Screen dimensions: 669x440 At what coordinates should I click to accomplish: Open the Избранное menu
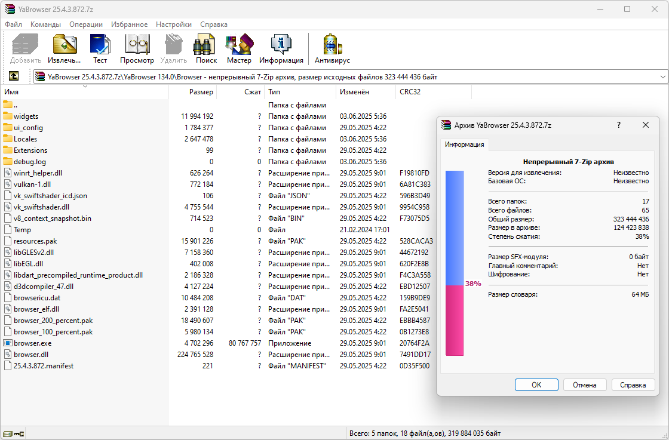pos(129,24)
